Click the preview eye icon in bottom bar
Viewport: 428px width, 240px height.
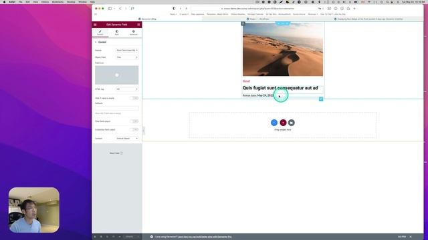[x=120, y=237]
